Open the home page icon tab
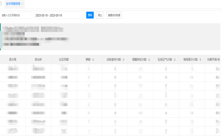The width and height of the screenshot is (222, 138). coord(1,3)
